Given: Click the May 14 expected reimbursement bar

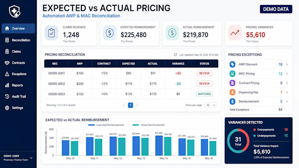Looking at the screenshot, I should pos(159,146).
